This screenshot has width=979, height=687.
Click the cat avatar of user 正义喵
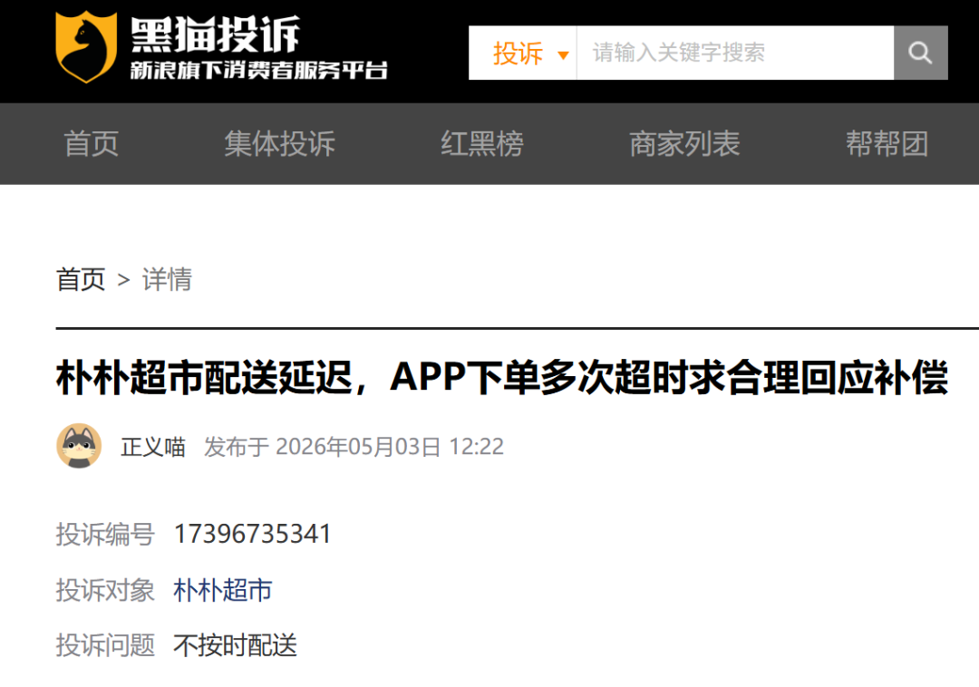(x=79, y=446)
